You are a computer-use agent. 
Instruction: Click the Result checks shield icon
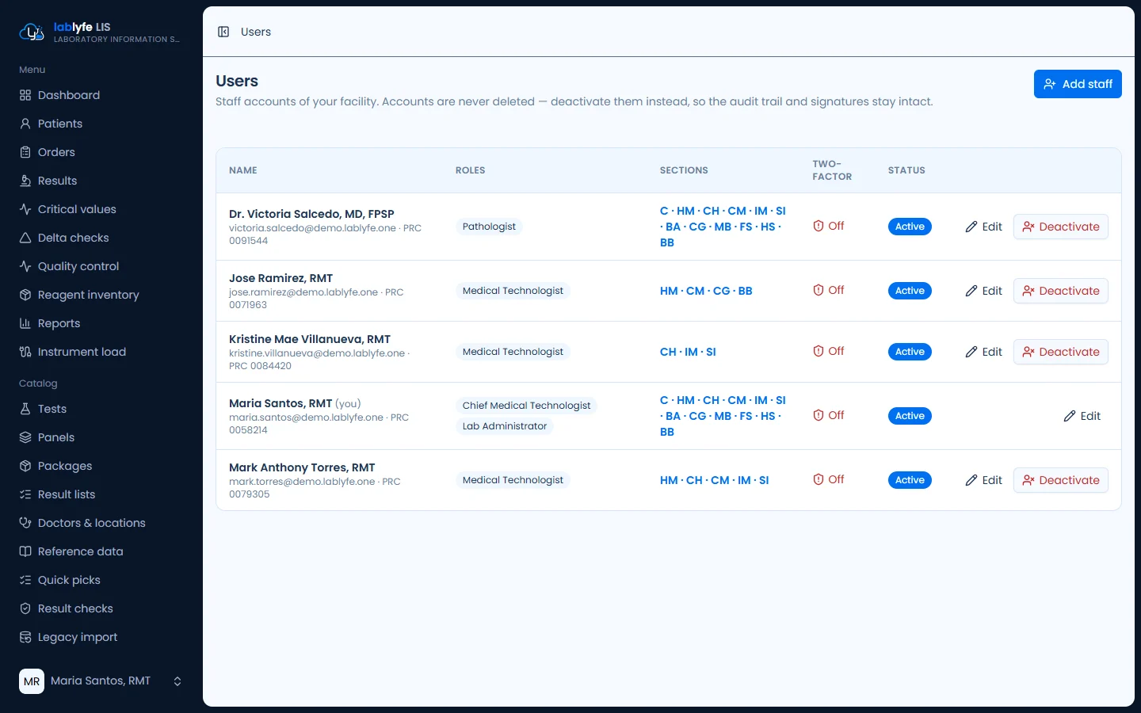pyautogui.click(x=25, y=608)
